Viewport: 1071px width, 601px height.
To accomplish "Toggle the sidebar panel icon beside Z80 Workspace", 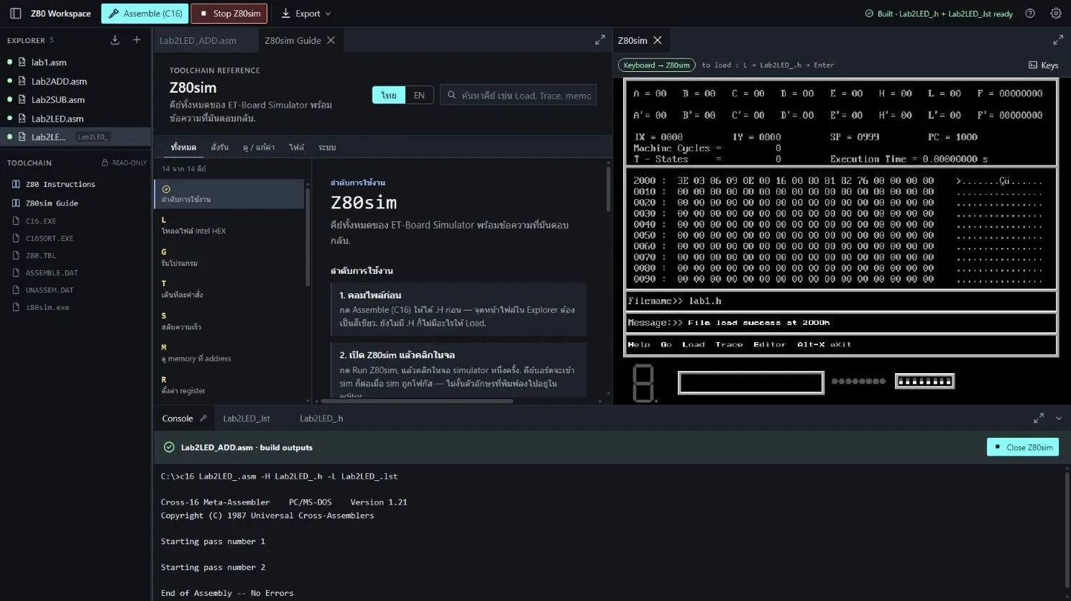I will (x=15, y=14).
